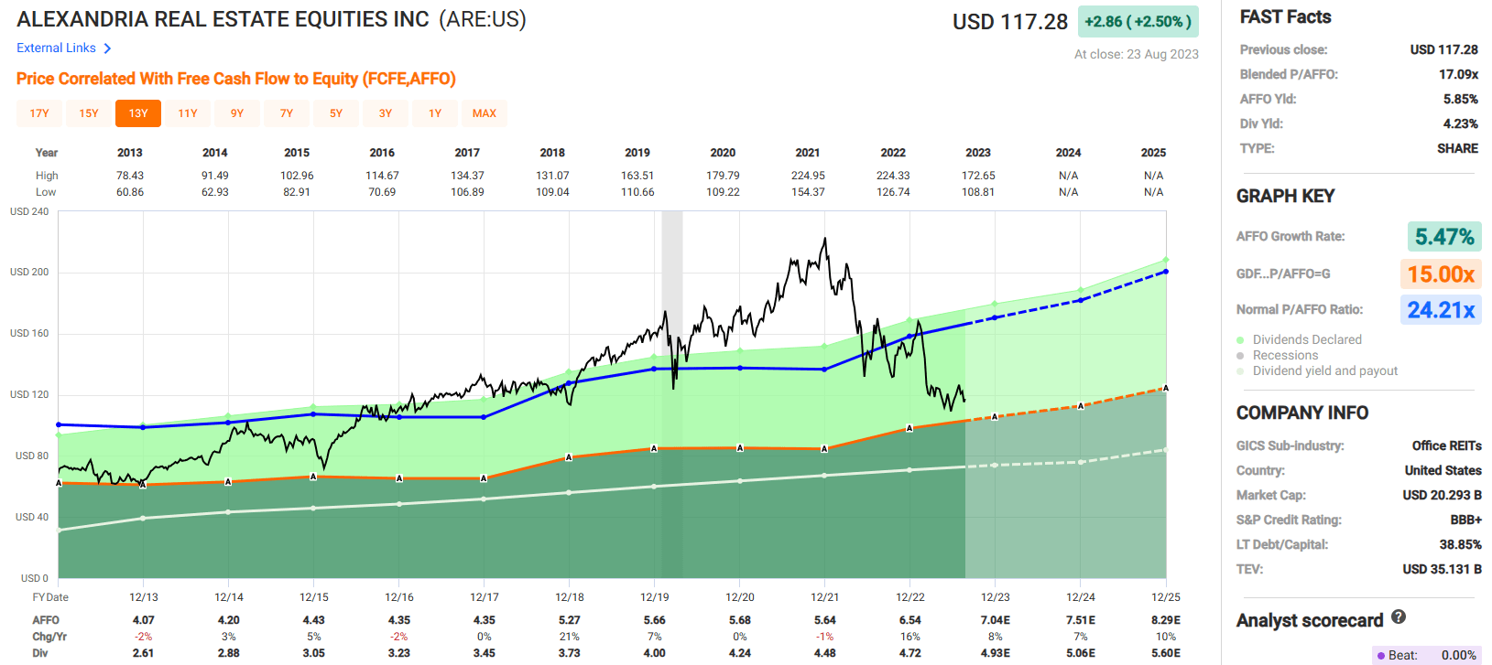
Task: Click the Office REITs sub-industry value
Action: pos(1446,445)
